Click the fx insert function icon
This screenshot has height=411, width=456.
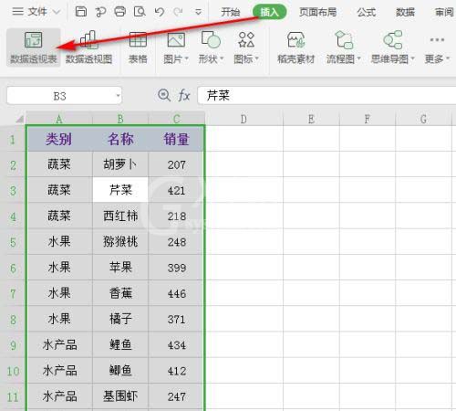183,95
